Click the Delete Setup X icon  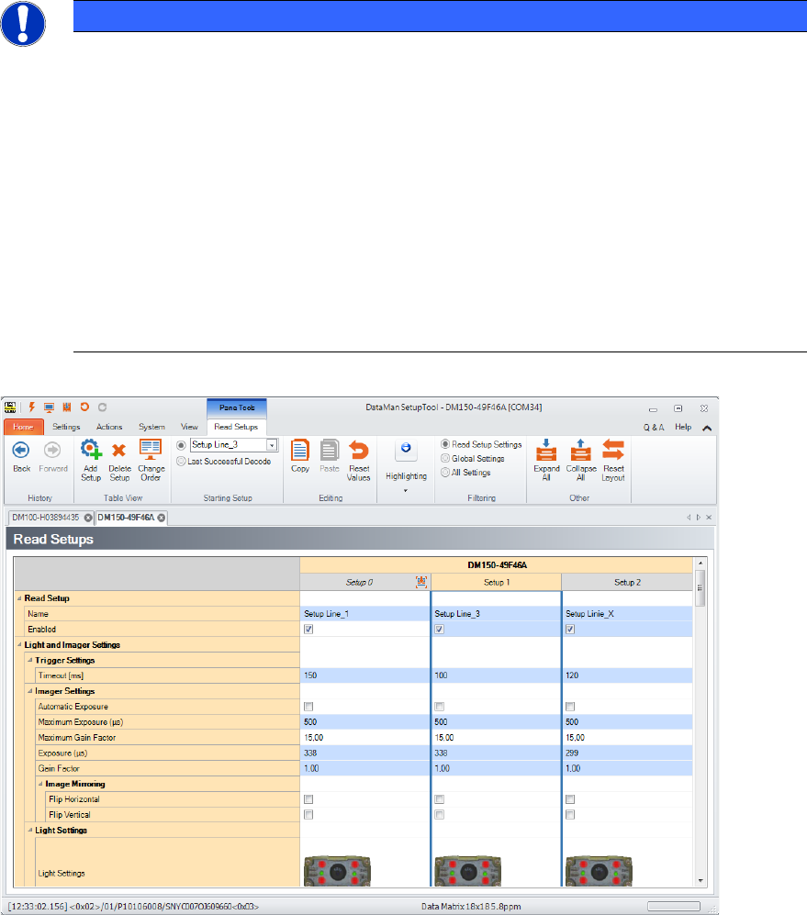119,450
